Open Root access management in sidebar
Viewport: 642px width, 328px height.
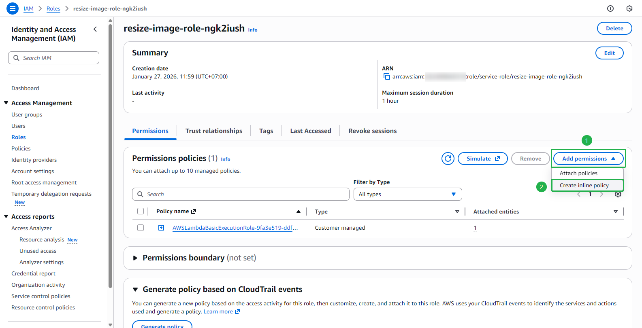(44, 182)
